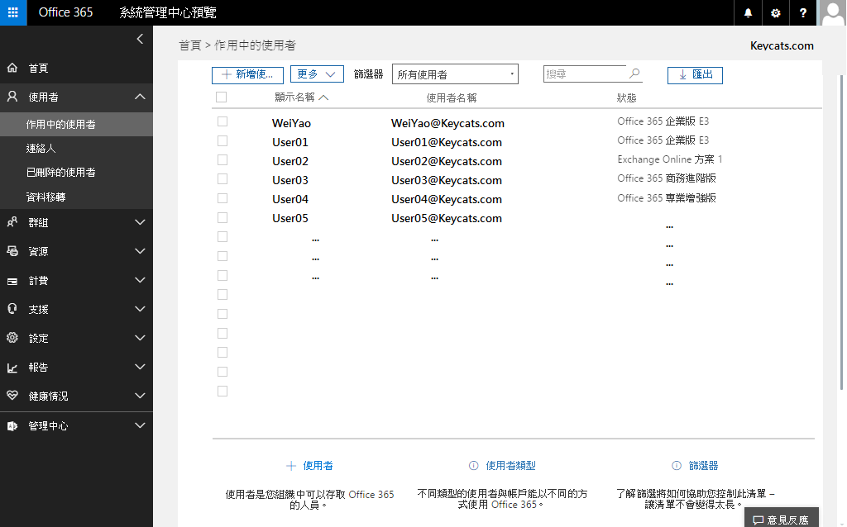The image size is (847, 527).
Task: Click the groups icon beside 群組
Action: [12, 222]
